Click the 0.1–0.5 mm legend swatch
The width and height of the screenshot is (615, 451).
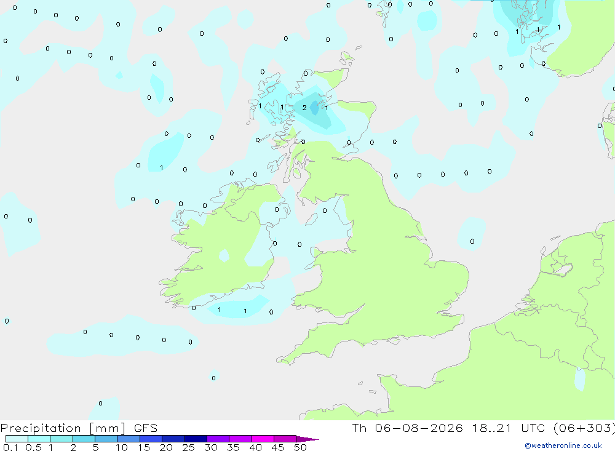[17, 439]
